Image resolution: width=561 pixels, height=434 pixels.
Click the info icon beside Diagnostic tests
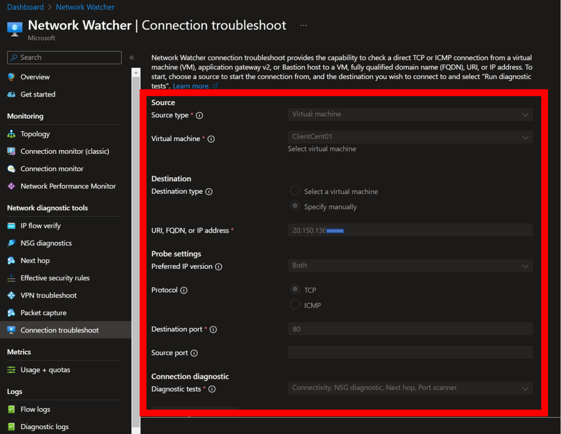212,389
